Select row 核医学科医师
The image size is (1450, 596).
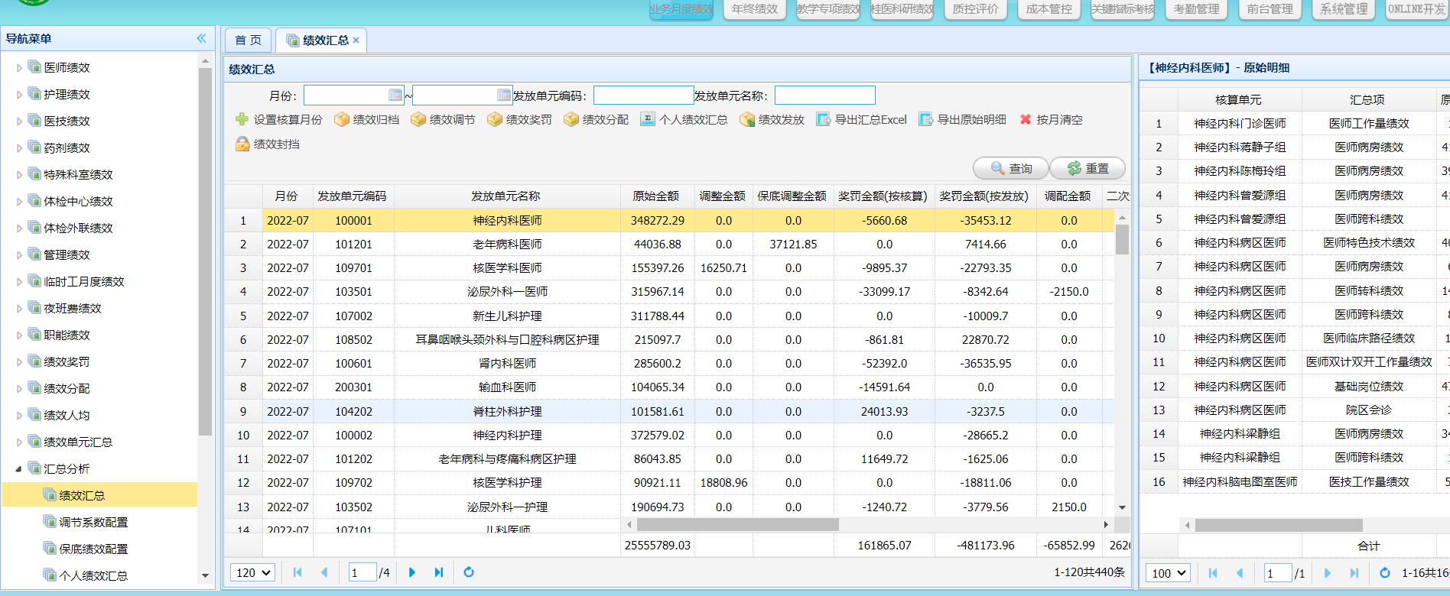(669, 268)
